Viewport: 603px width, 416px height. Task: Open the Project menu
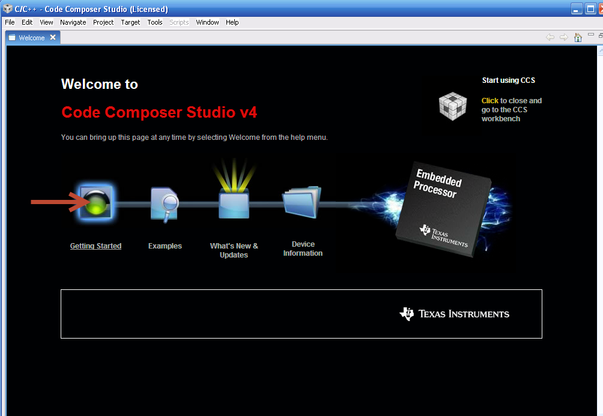pos(103,22)
